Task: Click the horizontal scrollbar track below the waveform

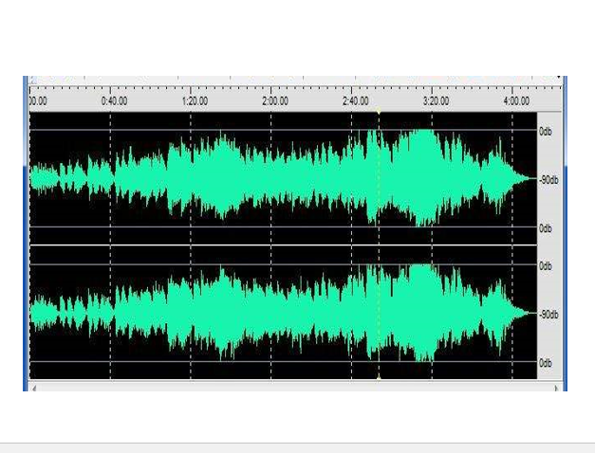Action: (x=295, y=389)
